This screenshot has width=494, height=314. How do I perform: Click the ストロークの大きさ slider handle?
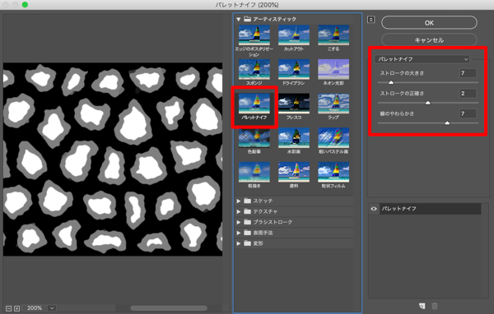391,82
